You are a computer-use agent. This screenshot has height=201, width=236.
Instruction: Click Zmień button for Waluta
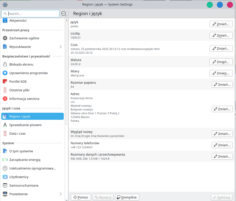point(221,62)
